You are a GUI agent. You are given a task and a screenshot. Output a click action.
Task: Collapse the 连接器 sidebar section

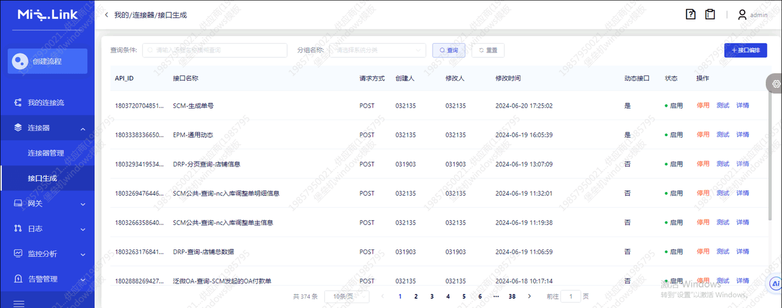tap(48, 128)
